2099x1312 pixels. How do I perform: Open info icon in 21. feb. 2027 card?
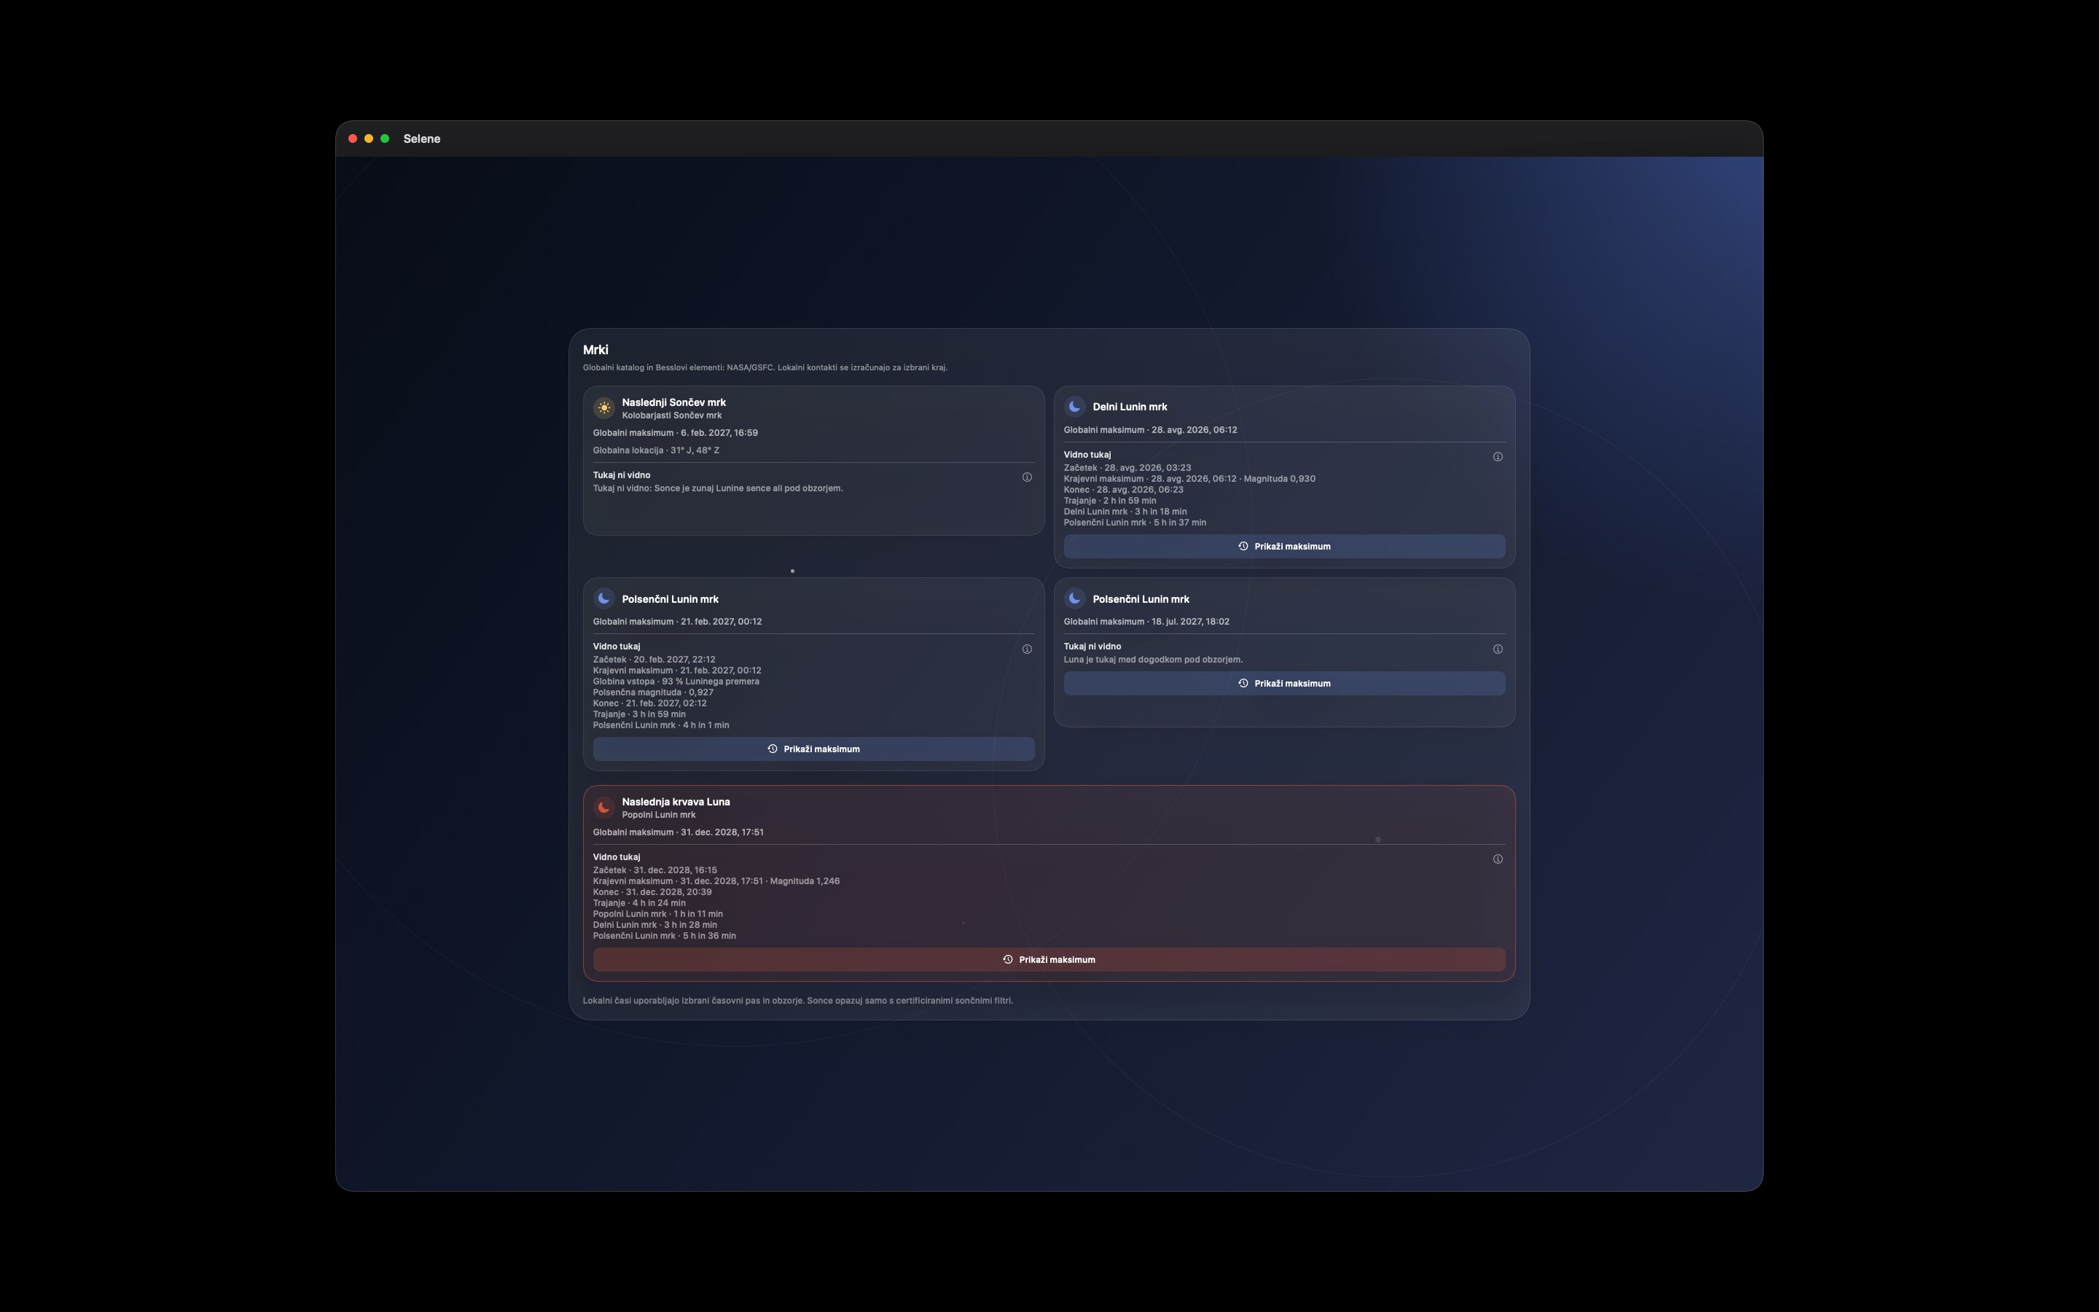pyautogui.click(x=1027, y=649)
